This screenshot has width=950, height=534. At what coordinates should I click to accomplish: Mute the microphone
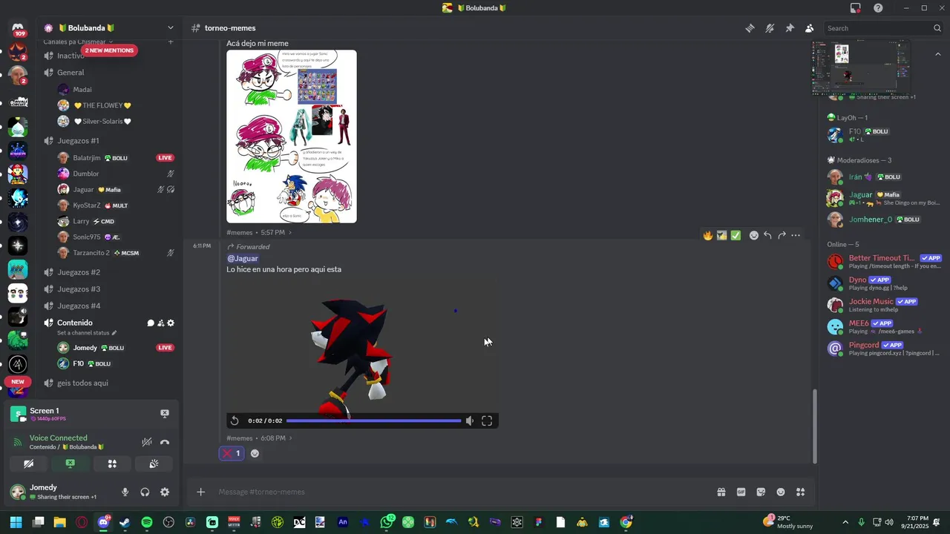pos(125,492)
